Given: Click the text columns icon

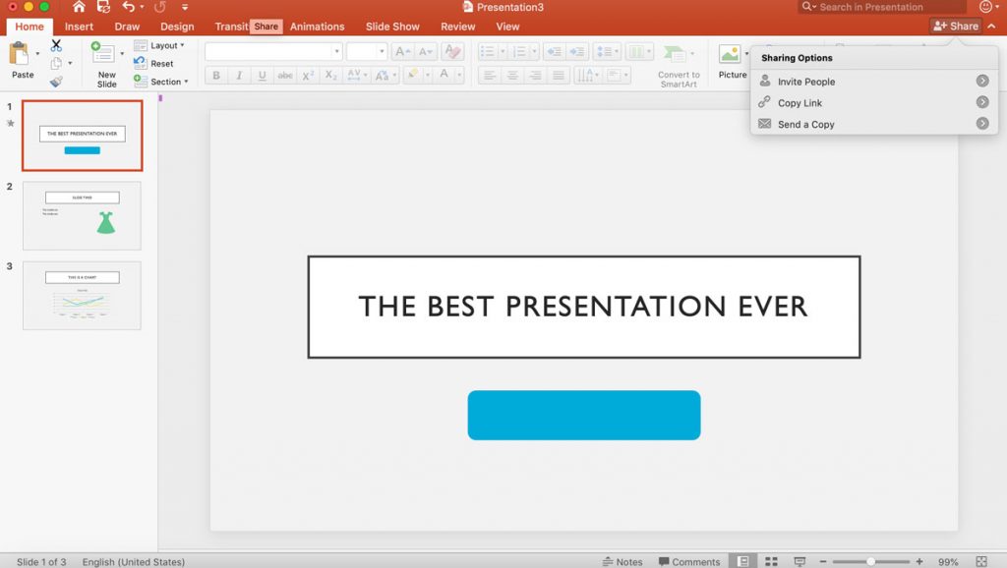Looking at the screenshot, I should coord(636,51).
